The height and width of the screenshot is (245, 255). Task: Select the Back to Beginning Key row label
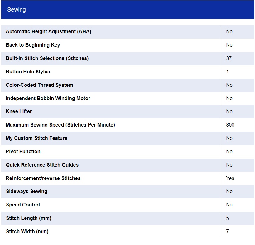click(x=33, y=45)
